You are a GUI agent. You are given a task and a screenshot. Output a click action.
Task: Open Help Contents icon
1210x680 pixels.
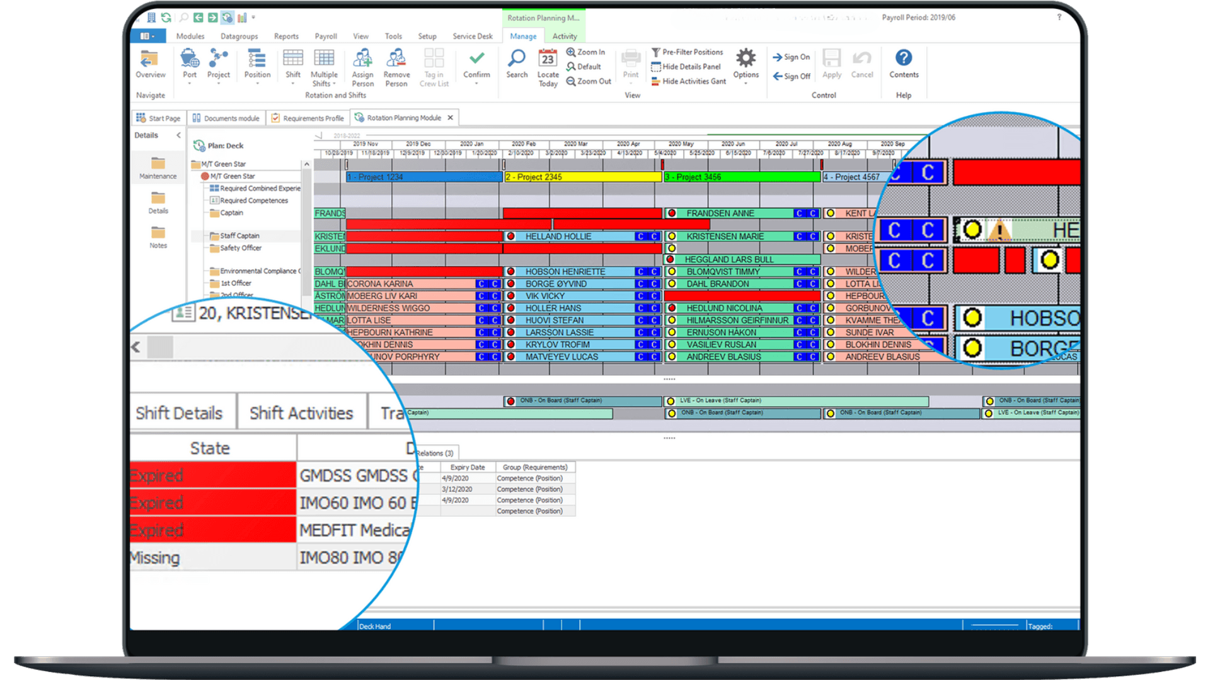[x=903, y=58]
